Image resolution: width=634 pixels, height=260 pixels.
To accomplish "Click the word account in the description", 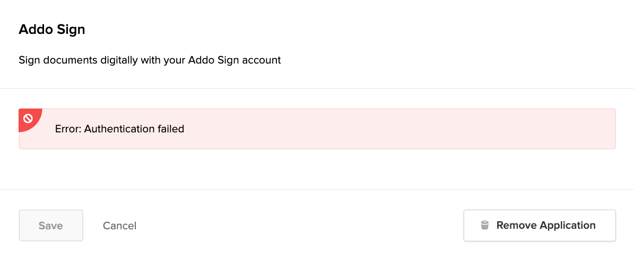I will click(x=261, y=60).
